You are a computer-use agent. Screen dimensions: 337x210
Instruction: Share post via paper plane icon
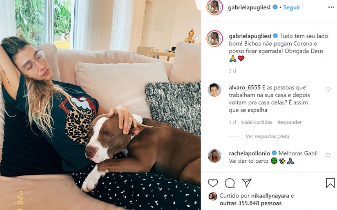[246, 183]
